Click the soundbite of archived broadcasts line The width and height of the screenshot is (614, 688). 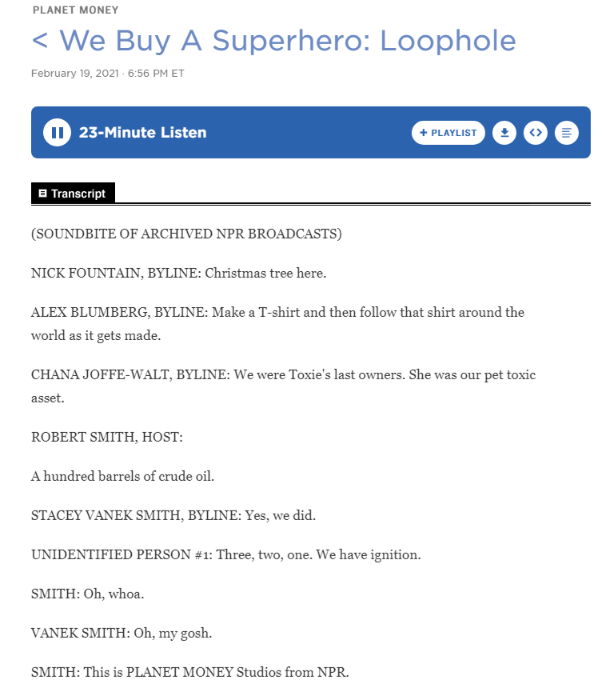pos(186,234)
